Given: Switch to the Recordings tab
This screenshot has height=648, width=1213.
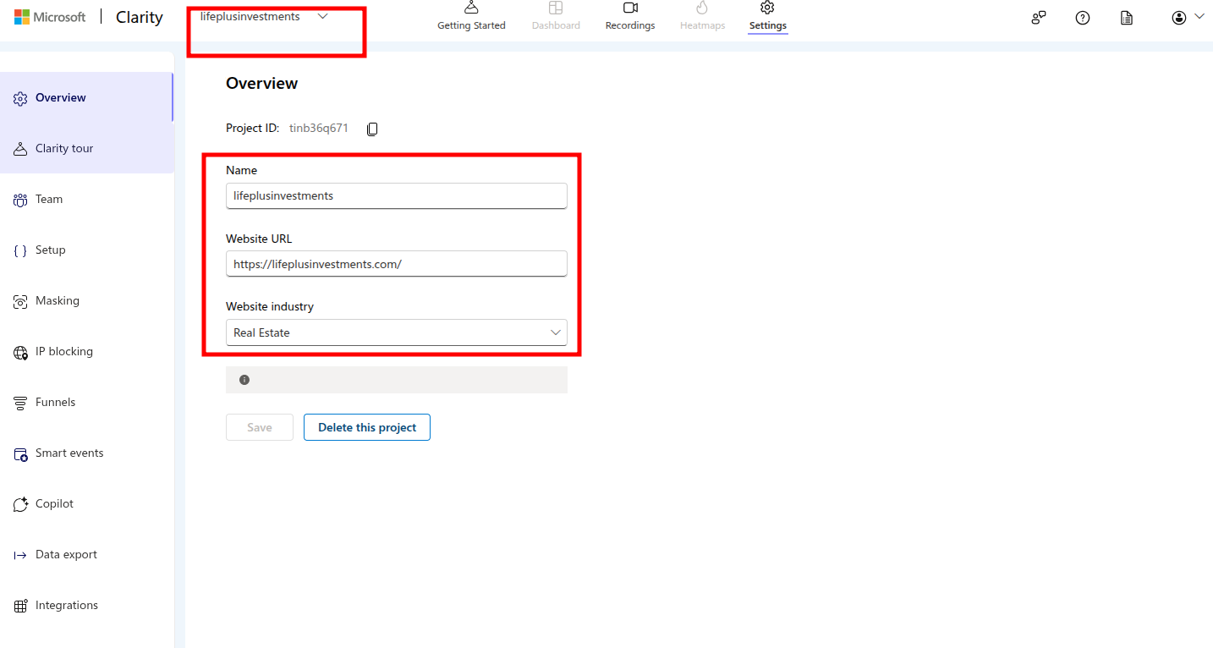Looking at the screenshot, I should coord(630,16).
